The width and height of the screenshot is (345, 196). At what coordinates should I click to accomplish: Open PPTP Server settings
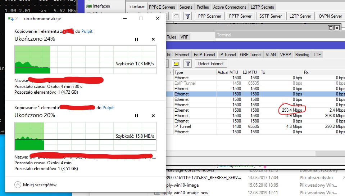click(x=240, y=16)
